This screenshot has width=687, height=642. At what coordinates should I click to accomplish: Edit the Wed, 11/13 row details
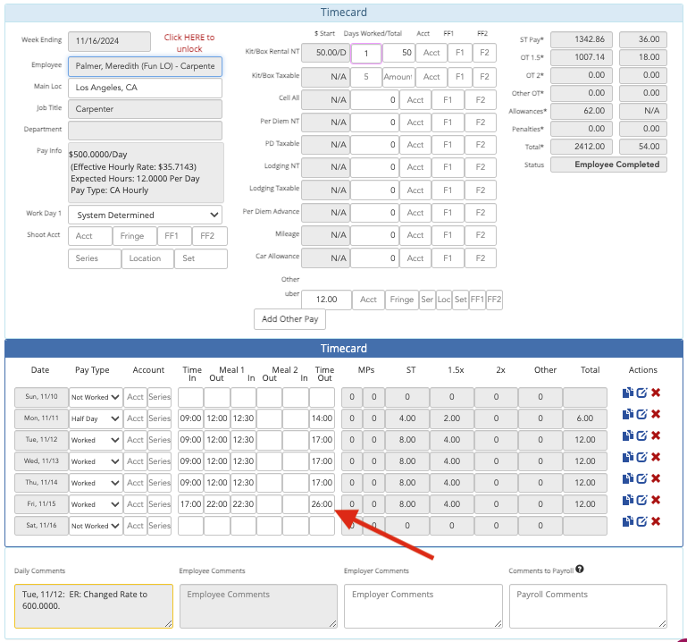coord(641,457)
